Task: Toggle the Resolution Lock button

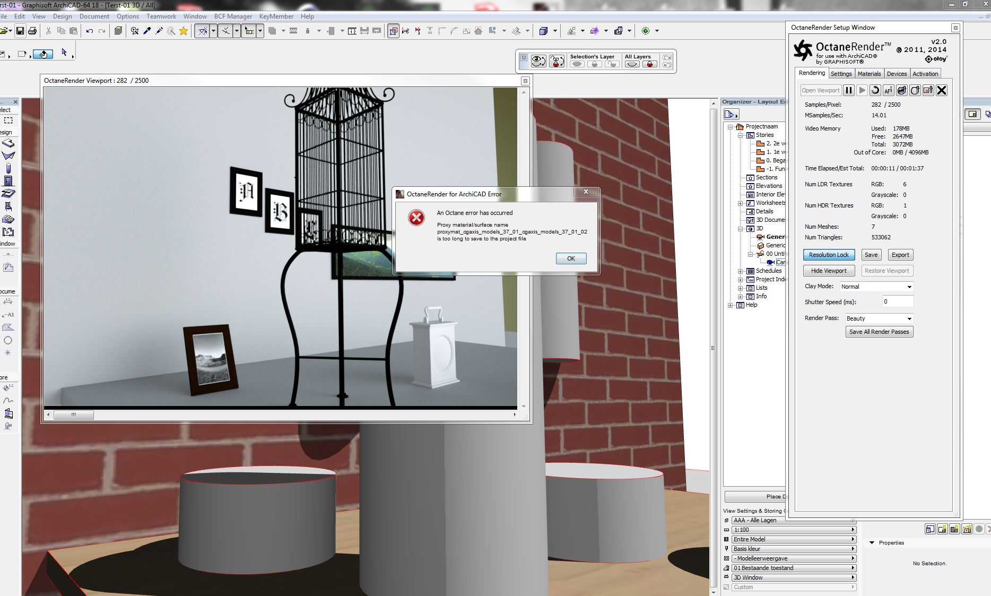Action: (x=829, y=255)
